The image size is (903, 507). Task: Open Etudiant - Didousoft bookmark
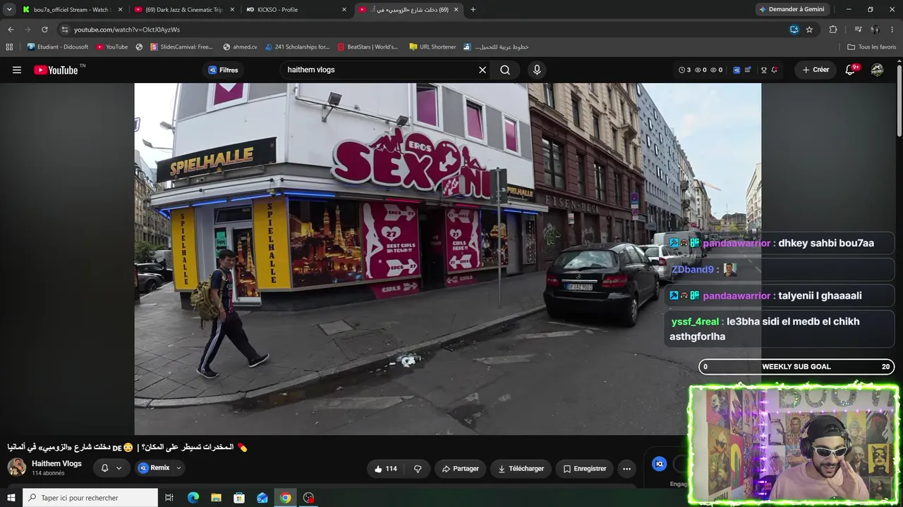click(x=58, y=47)
